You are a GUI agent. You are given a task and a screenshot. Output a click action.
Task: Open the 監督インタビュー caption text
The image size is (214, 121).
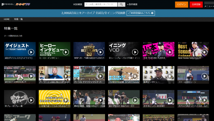(x=151, y=82)
